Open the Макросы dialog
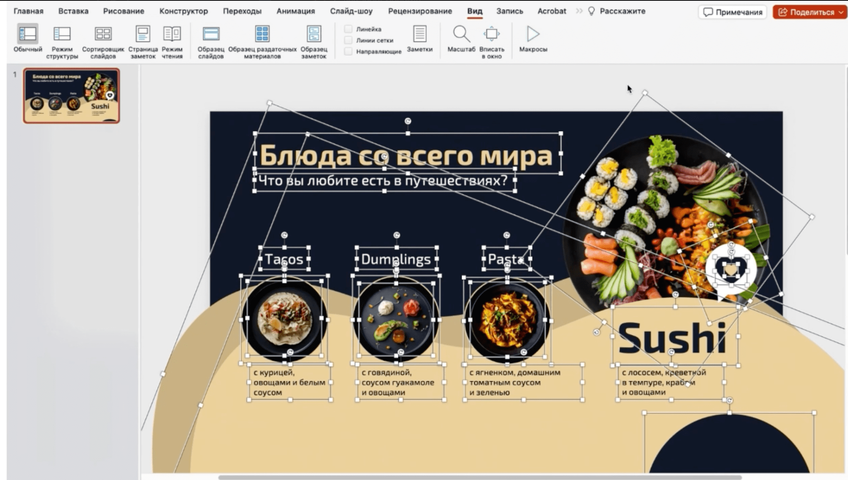 (x=533, y=39)
